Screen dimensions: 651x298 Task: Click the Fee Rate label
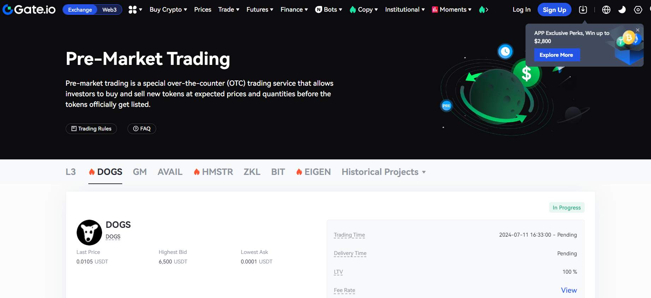(344, 290)
